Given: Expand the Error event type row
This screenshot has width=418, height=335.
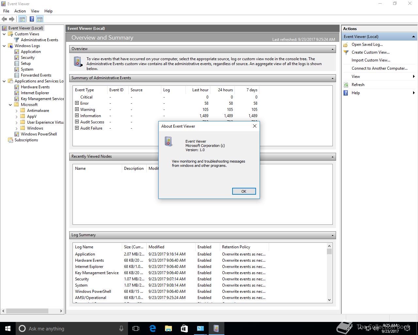Looking at the screenshot, I should coord(77,103).
